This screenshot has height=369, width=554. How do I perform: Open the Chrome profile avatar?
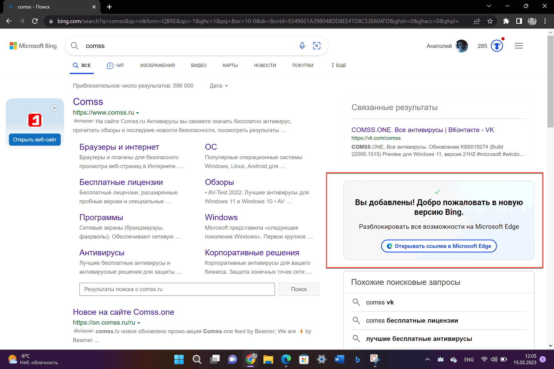pyautogui.click(x=532, y=21)
